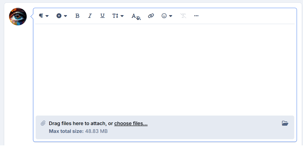
Task: Click the paragraph format pilcrow icon
Action: coord(41,16)
